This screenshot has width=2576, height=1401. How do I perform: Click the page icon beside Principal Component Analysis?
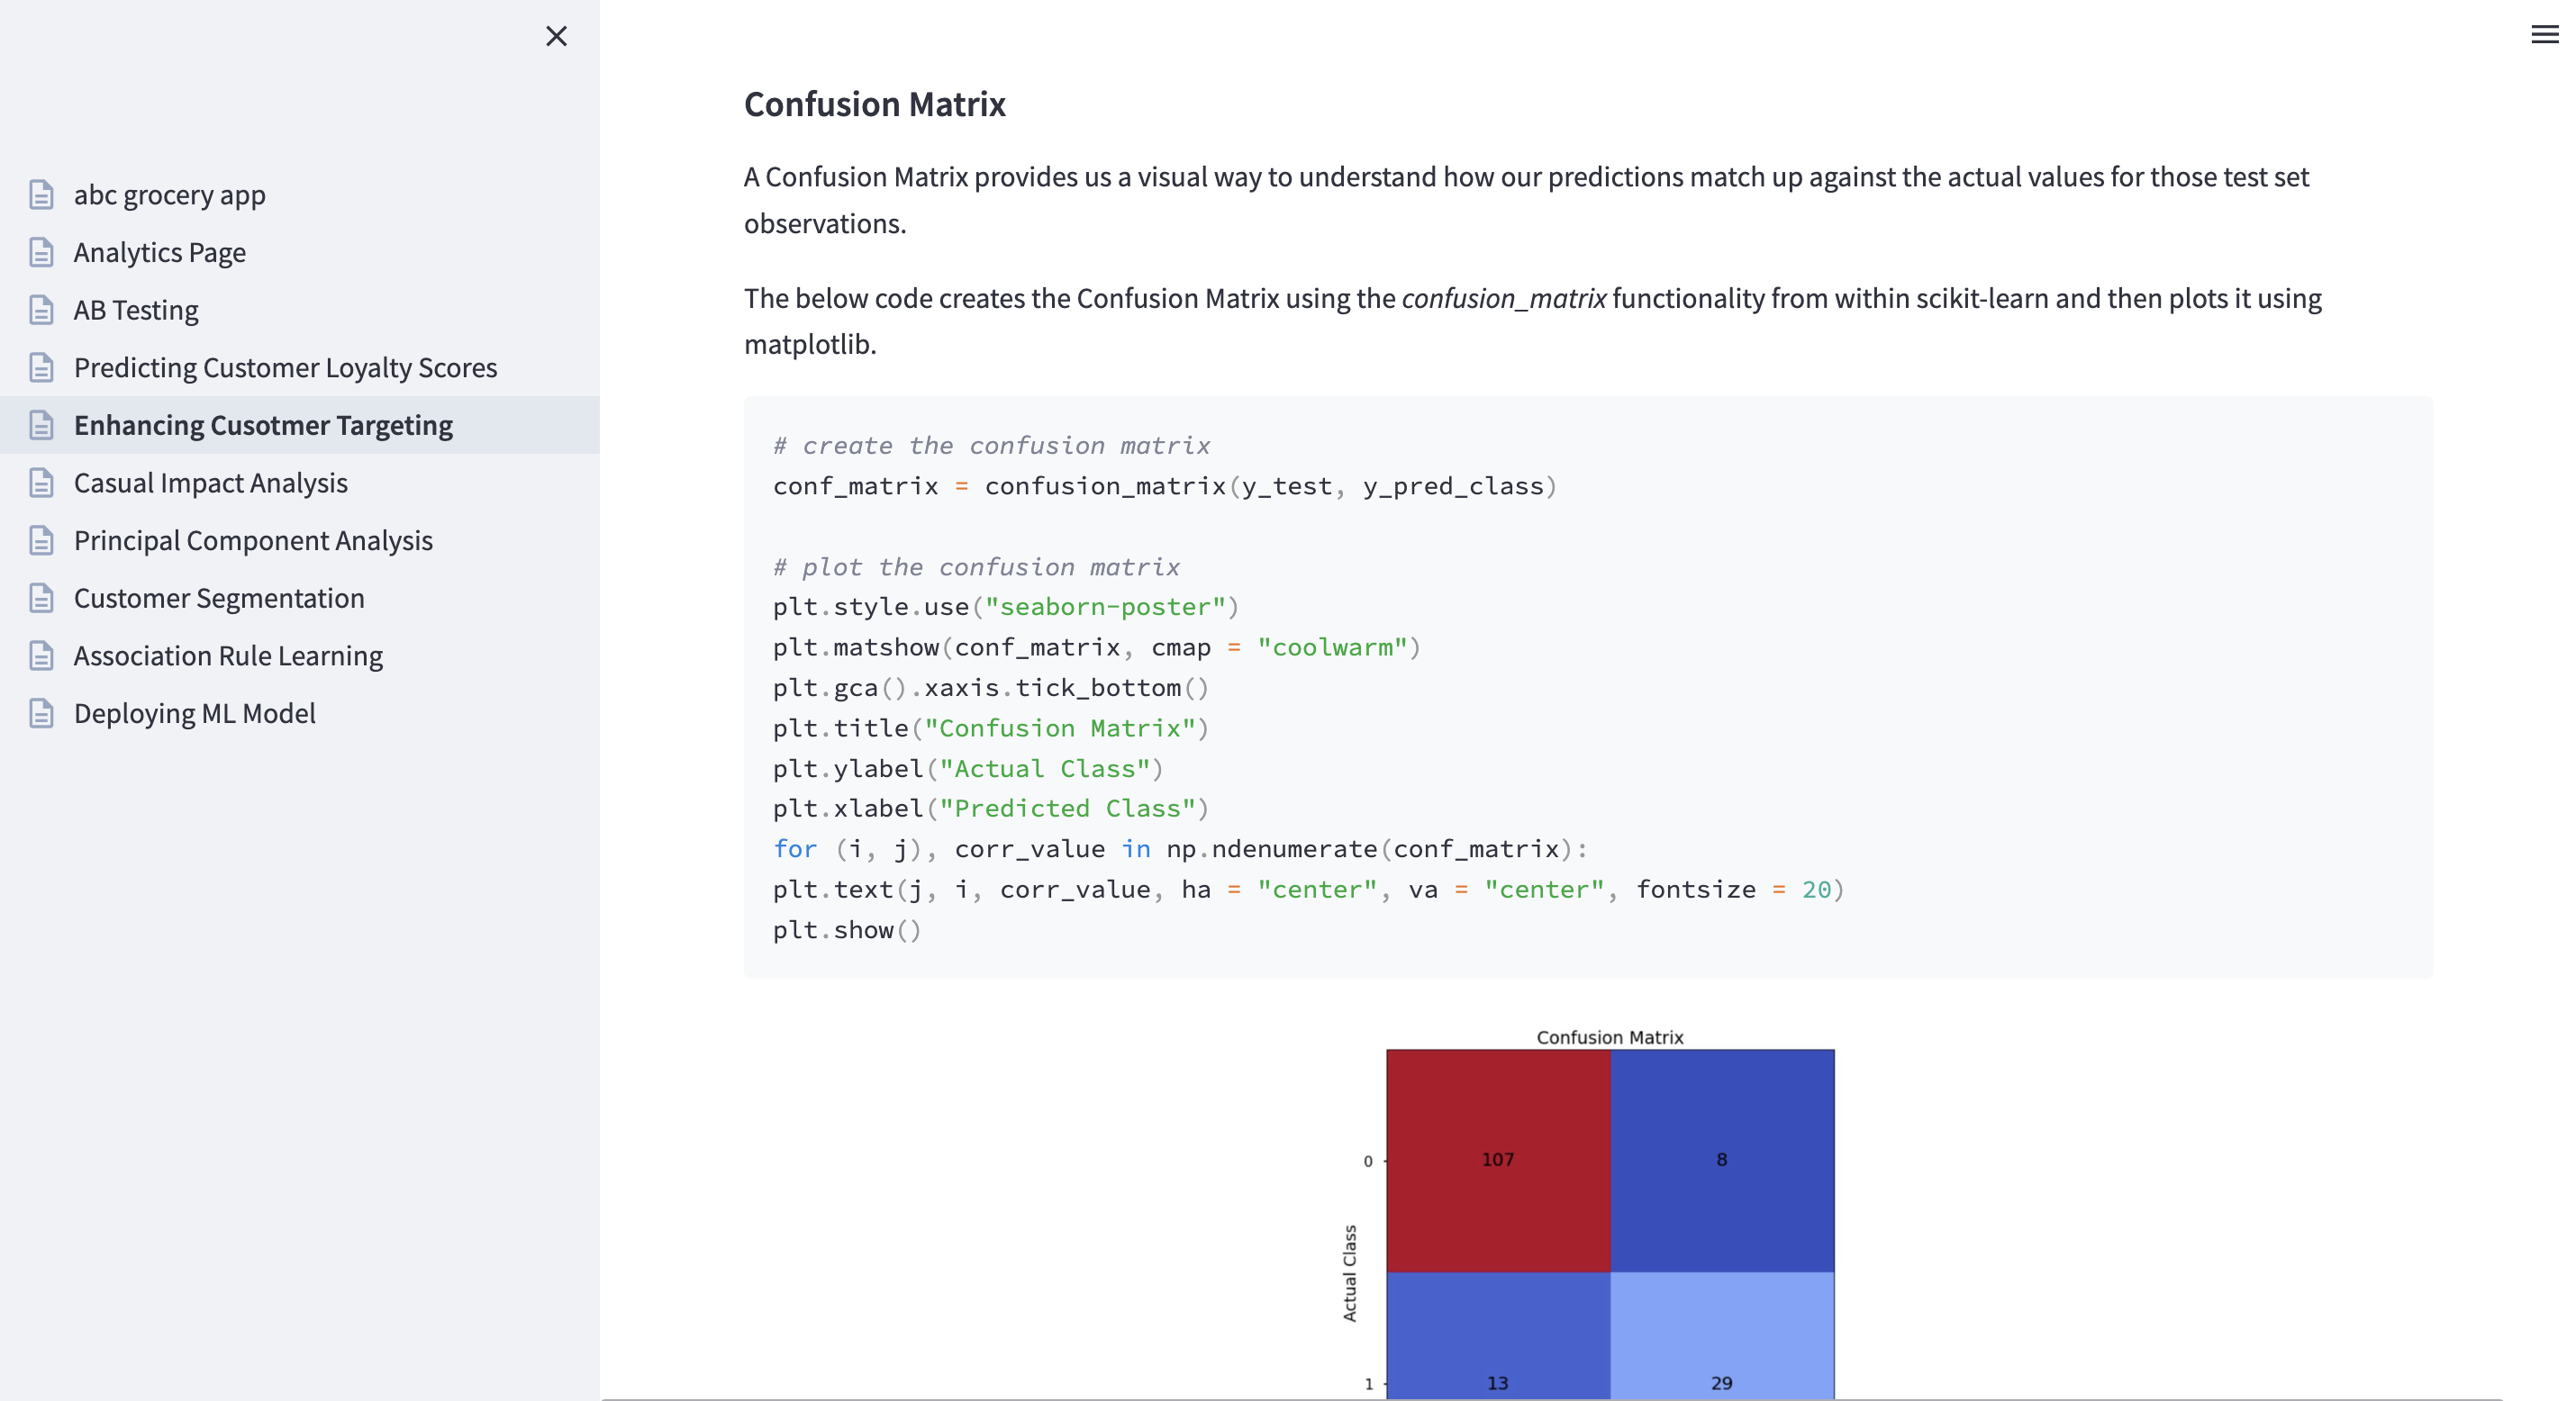tap(41, 540)
